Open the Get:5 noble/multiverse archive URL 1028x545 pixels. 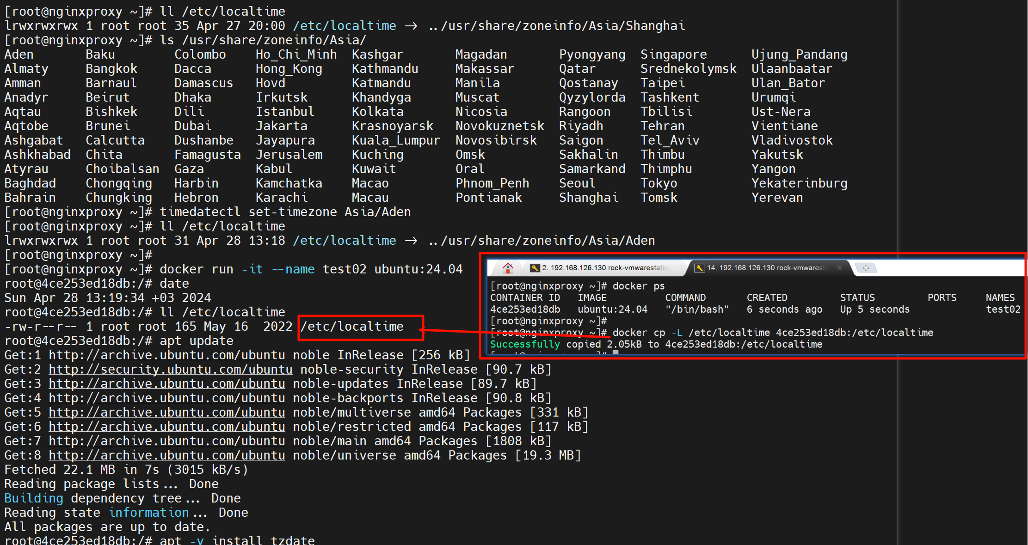(x=167, y=412)
